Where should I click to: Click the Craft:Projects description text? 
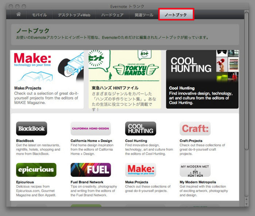tap(202, 150)
